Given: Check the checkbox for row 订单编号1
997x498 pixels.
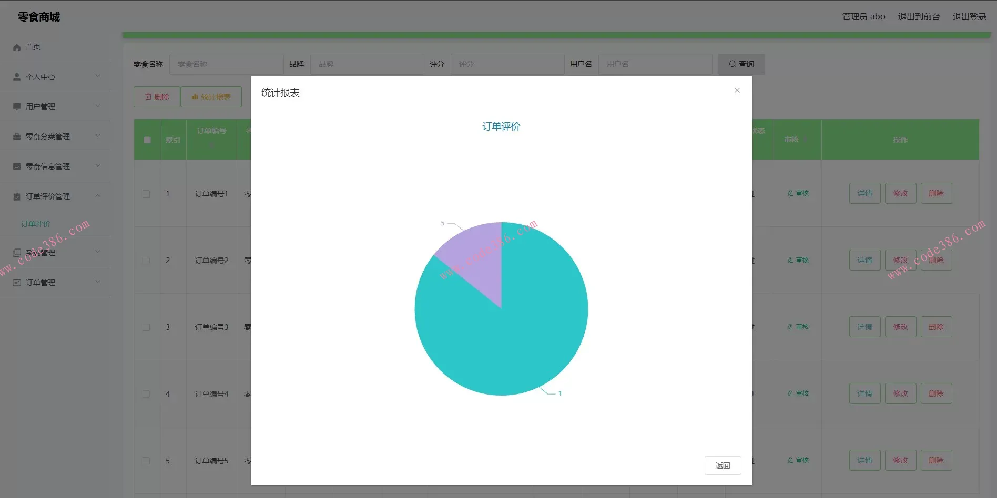Looking at the screenshot, I should click(x=146, y=194).
